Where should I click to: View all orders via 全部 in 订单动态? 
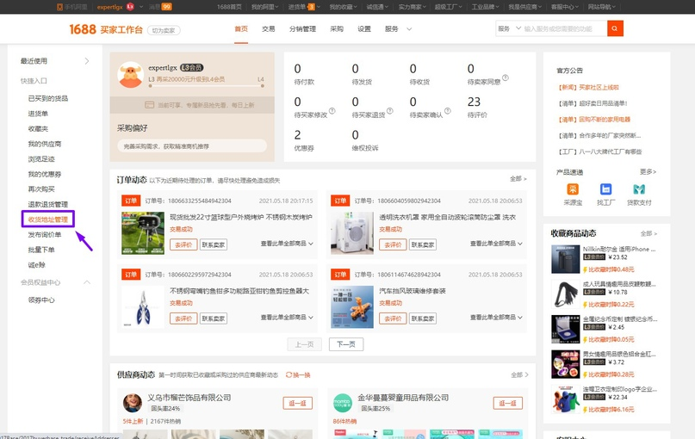[x=518, y=178]
